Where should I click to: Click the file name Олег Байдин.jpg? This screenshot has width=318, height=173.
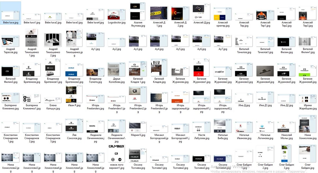[308, 166]
